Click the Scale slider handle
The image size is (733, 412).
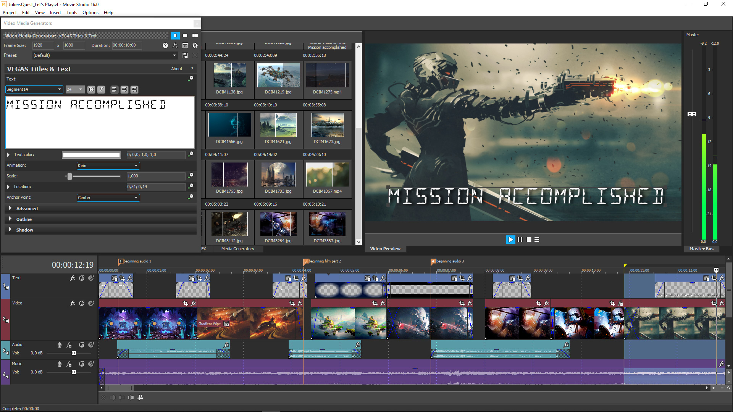point(69,176)
